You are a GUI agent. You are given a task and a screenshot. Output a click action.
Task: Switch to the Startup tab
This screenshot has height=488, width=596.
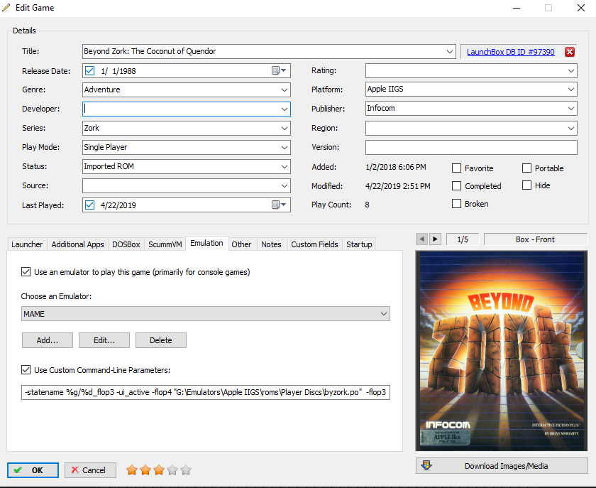pos(359,244)
